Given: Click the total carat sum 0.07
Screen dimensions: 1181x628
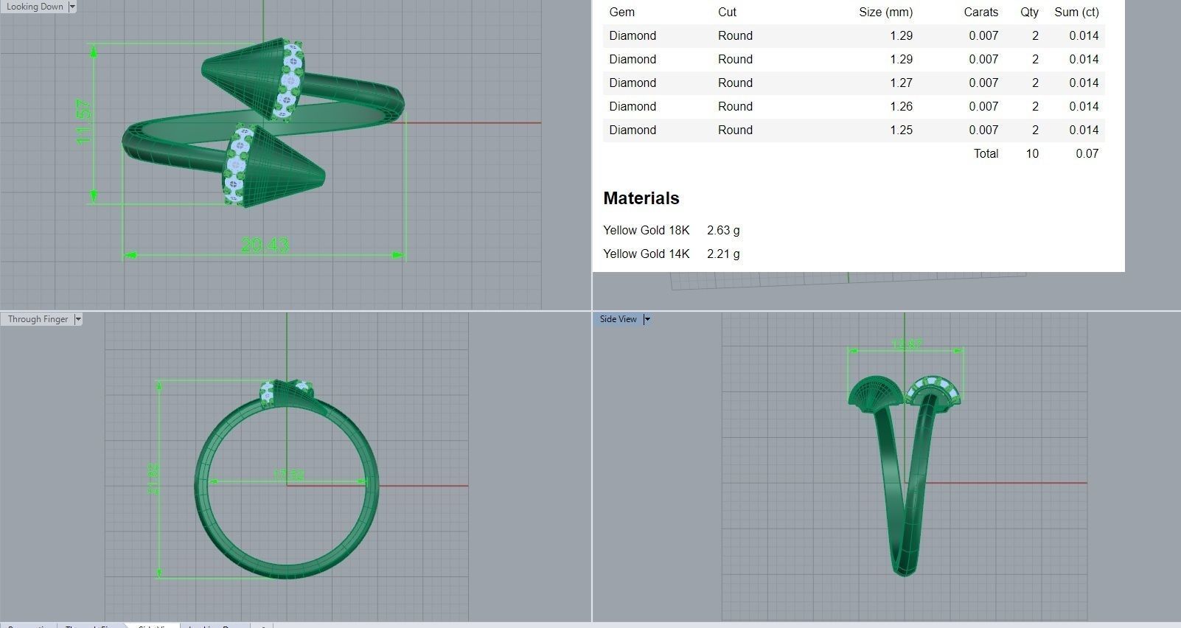Looking at the screenshot, I should click(1087, 153).
